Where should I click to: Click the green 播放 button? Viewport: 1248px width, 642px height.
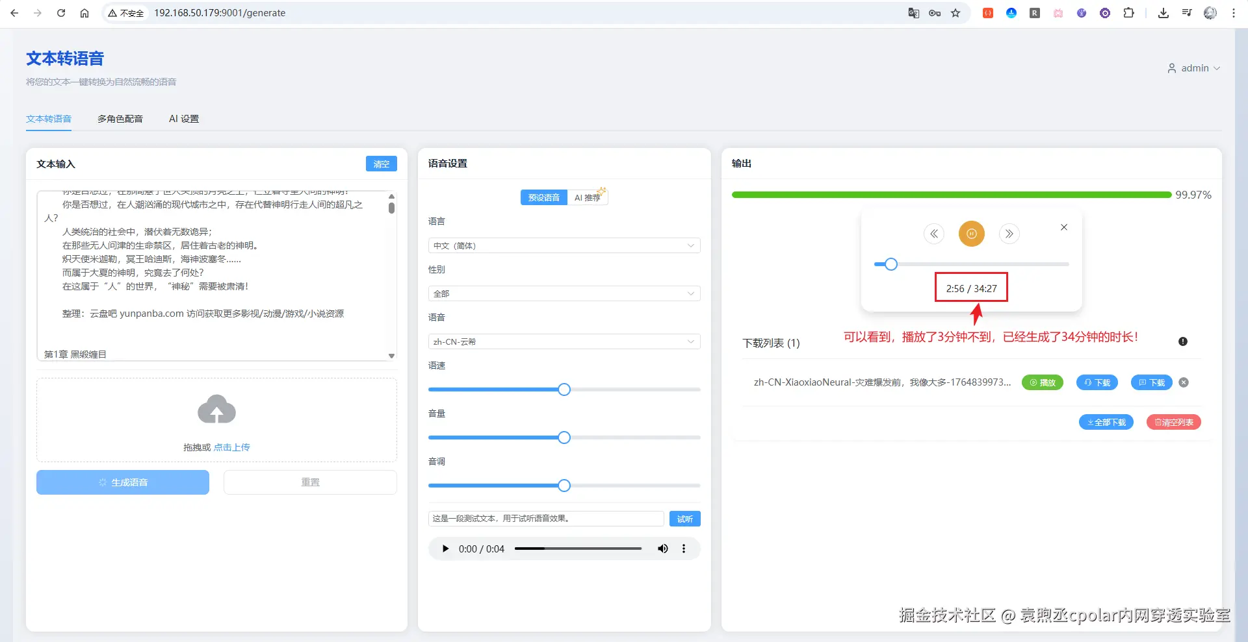click(1043, 382)
